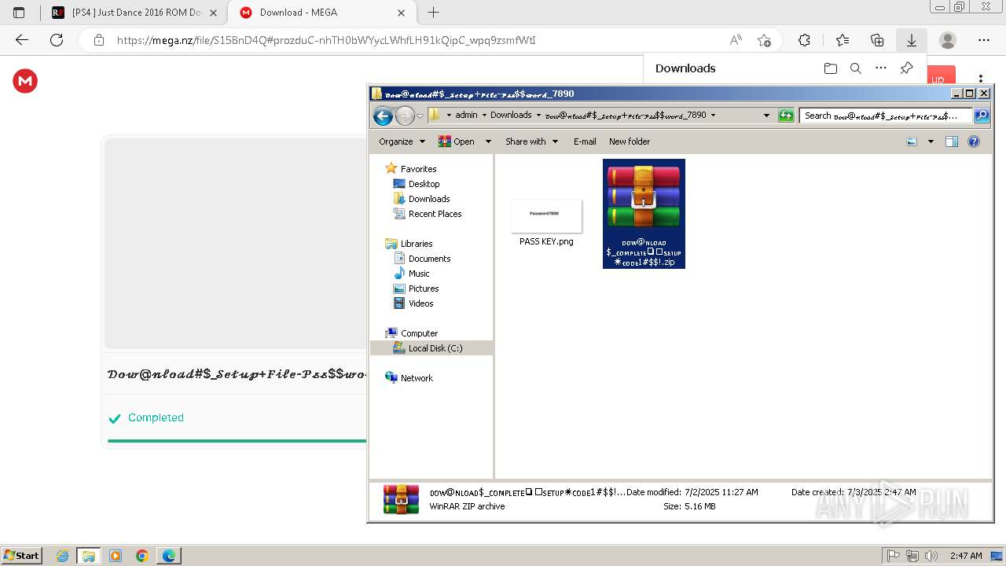Click Explorer back navigation button
The height and width of the screenshot is (566, 1006).
[383, 116]
